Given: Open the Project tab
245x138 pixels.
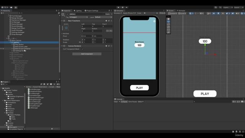Looking at the screenshot, I should click(5, 82).
